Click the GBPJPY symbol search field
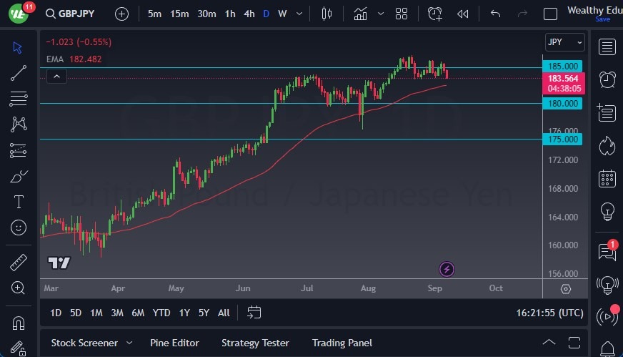Viewport: 623px width, 357px height. (74, 14)
